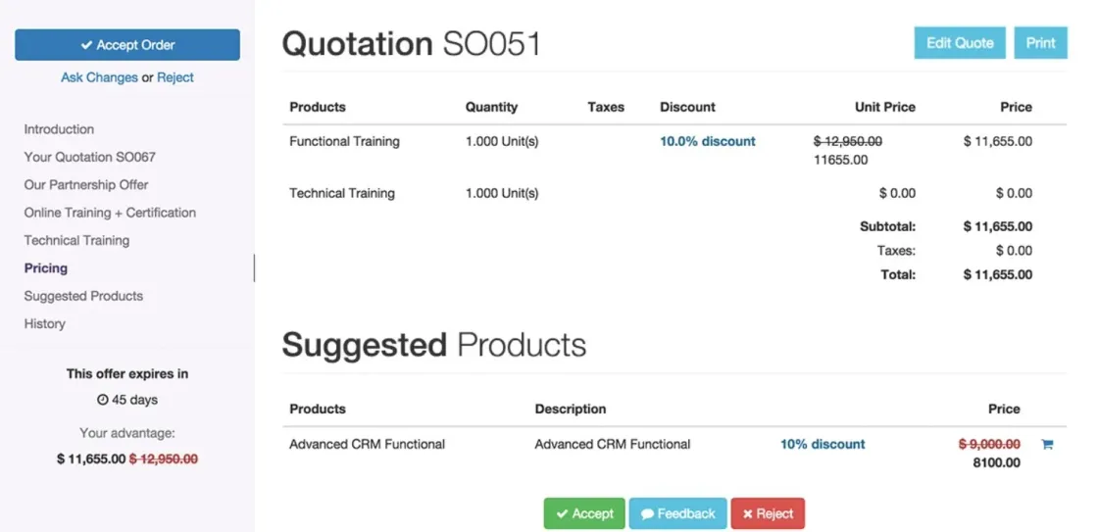Open the History section in sidebar
The width and height of the screenshot is (1098, 532).
point(44,323)
